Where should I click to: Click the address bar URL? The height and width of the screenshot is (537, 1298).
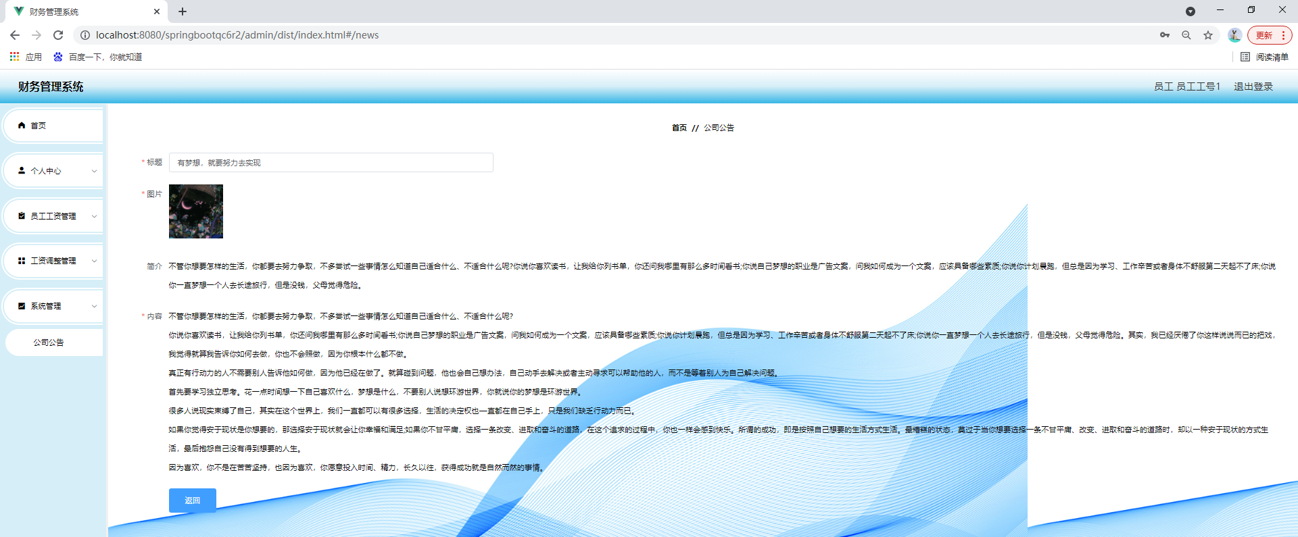[x=237, y=35]
